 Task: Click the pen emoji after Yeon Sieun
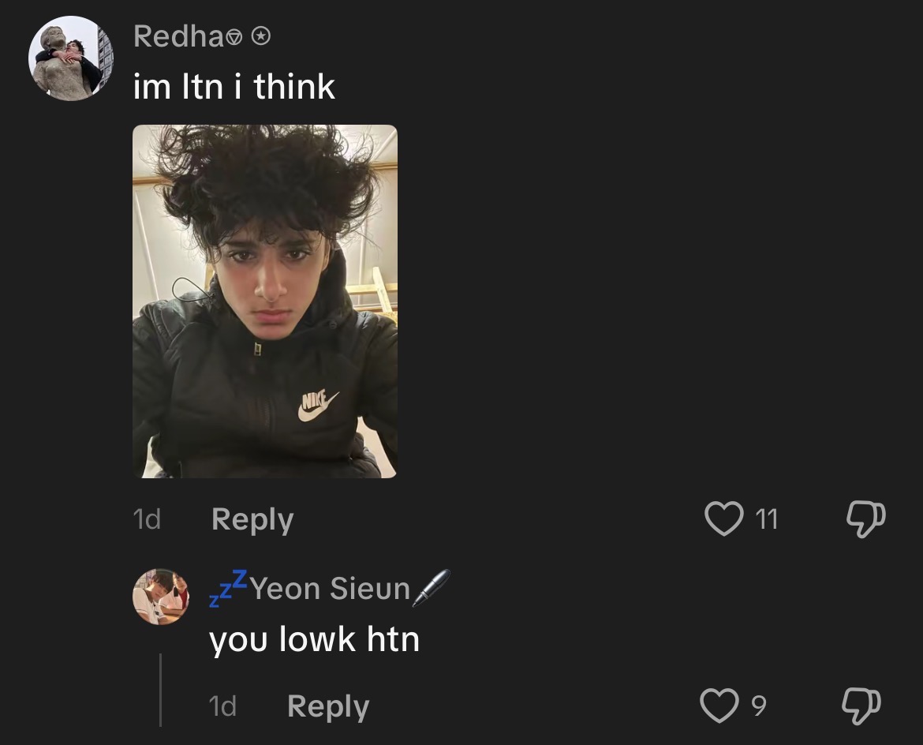[431, 588]
